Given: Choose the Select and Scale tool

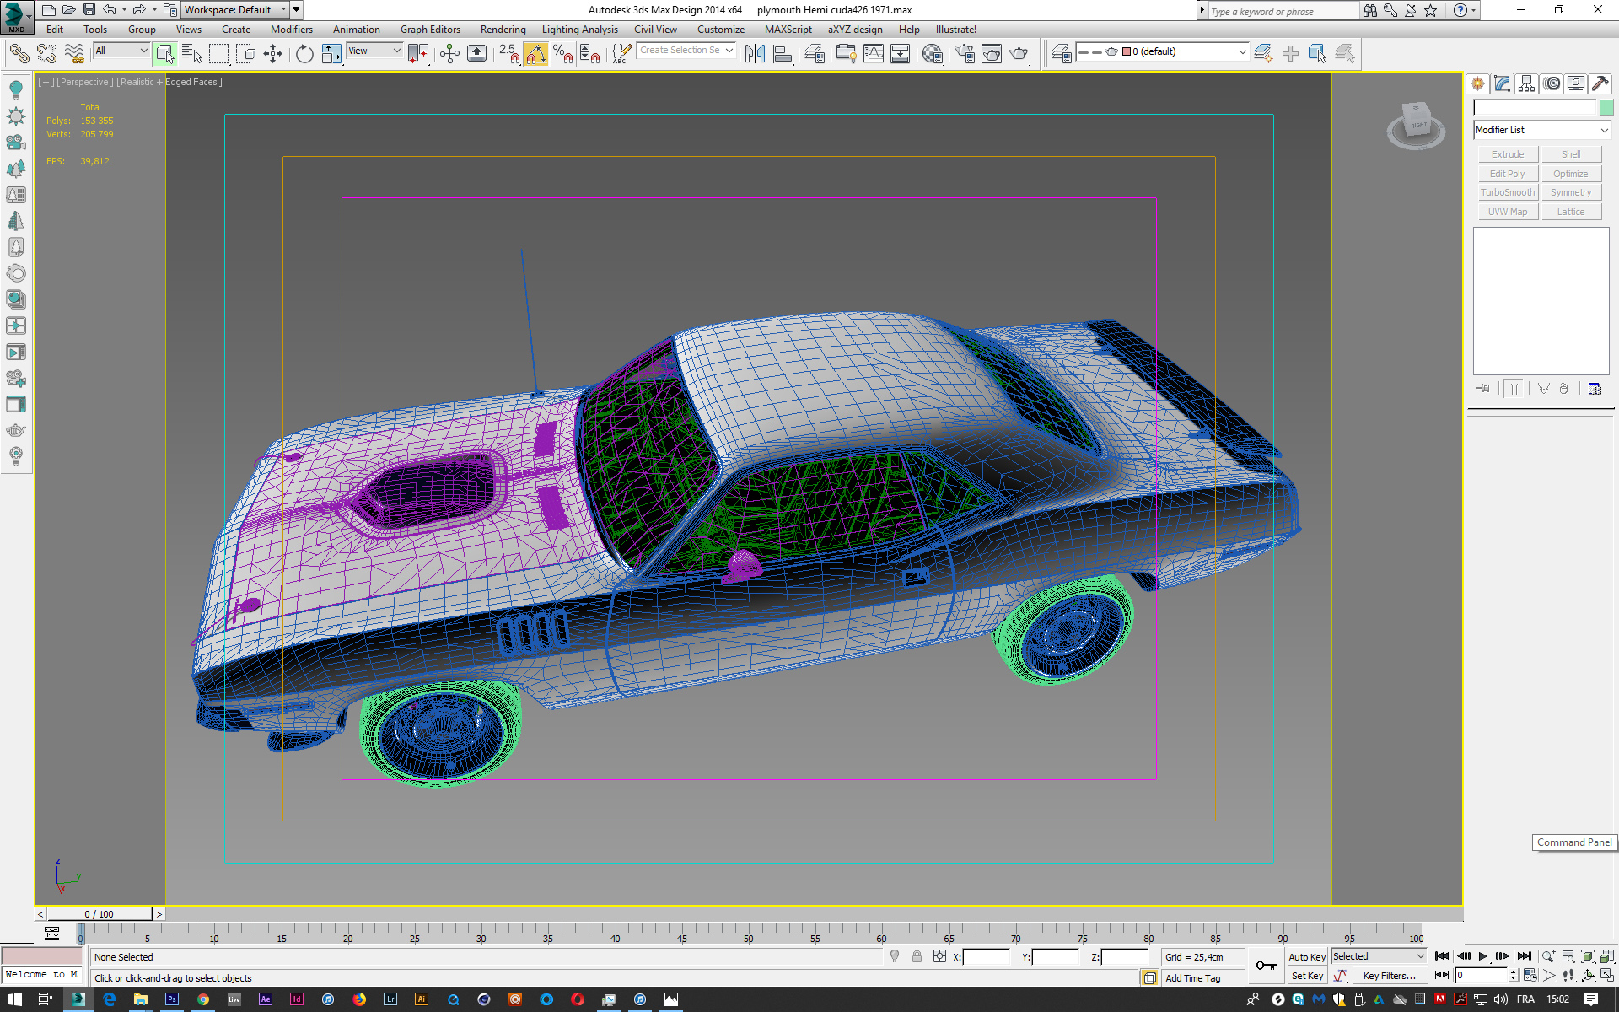Looking at the screenshot, I should [331, 54].
